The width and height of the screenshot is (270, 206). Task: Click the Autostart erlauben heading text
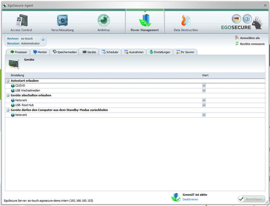(x=25, y=81)
